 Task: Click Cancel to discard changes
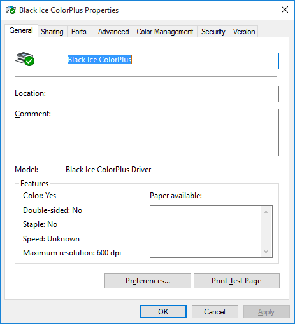click(x=215, y=312)
